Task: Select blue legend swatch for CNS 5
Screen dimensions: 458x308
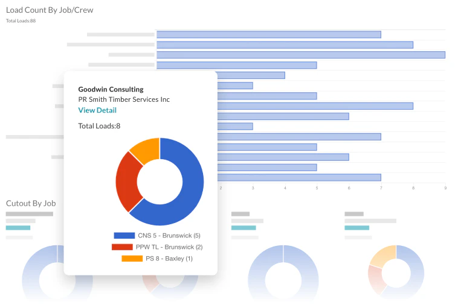Action: click(124, 236)
